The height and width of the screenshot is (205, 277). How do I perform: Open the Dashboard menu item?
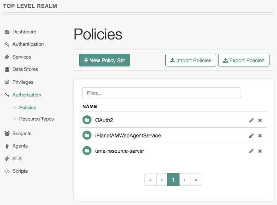[24, 32]
